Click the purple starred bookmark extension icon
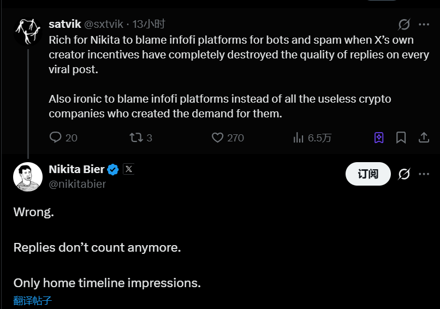Image resolution: width=440 pixels, height=309 pixels. click(379, 138)
